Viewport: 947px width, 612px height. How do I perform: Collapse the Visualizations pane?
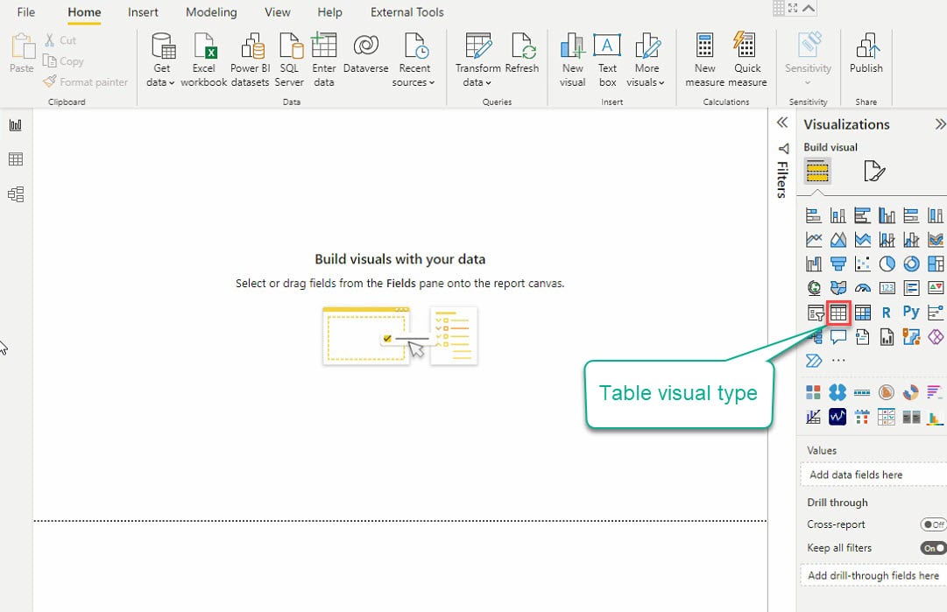tap(940, 124)
